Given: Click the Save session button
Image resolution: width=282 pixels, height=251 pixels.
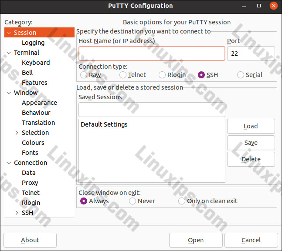Looking at the screenshot, I should [251, 143].
